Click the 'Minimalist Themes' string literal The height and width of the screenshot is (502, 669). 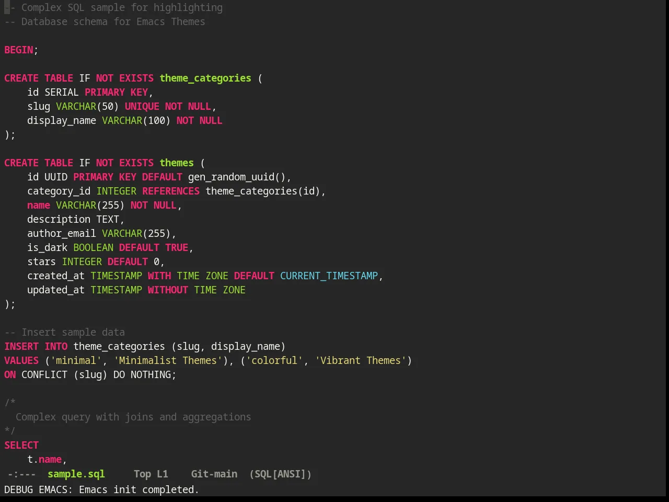(168, 361)
